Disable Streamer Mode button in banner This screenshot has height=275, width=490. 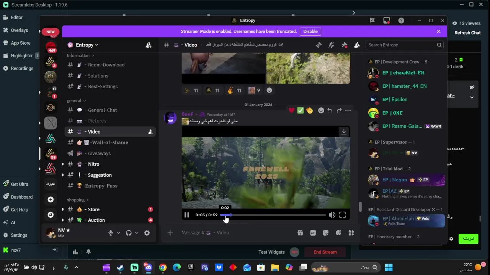[310, 31]
